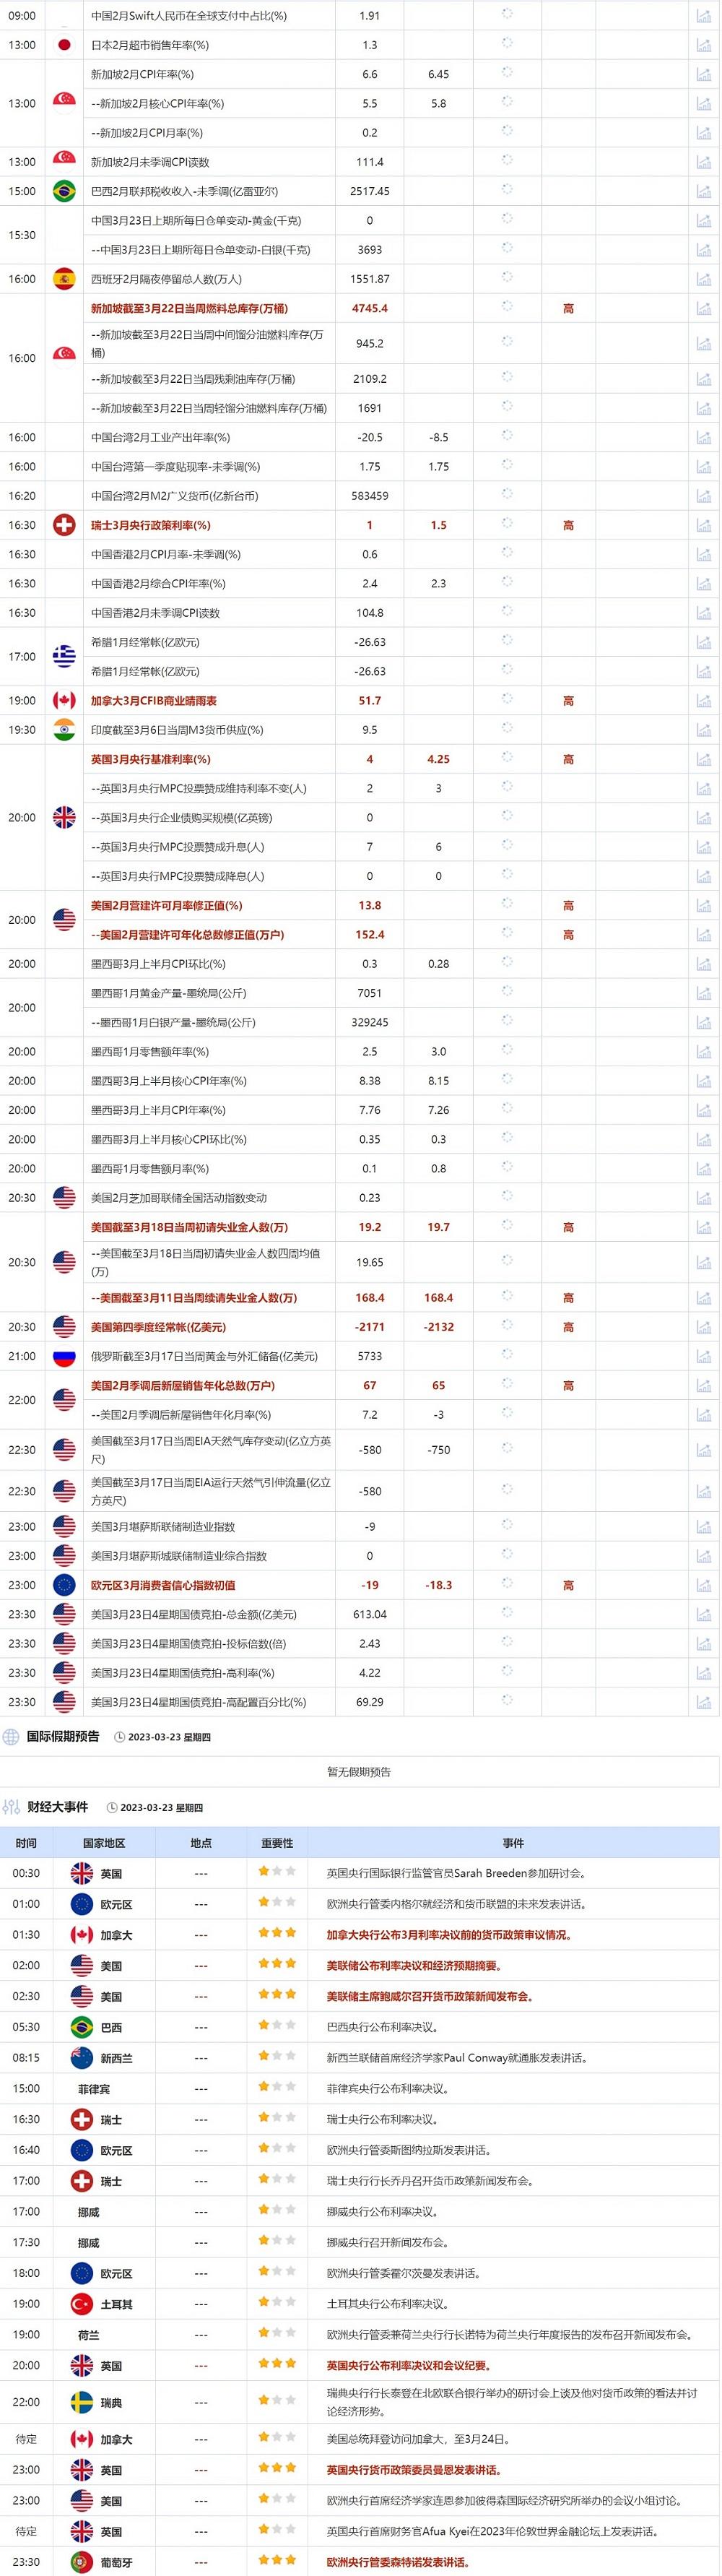Open 新加坡截至3月22日当周燃料总库存 indicator

[189, 309]
